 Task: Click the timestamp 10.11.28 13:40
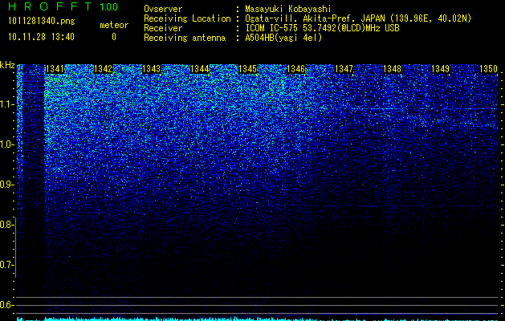pyautogui.click(x=41, y=37)
